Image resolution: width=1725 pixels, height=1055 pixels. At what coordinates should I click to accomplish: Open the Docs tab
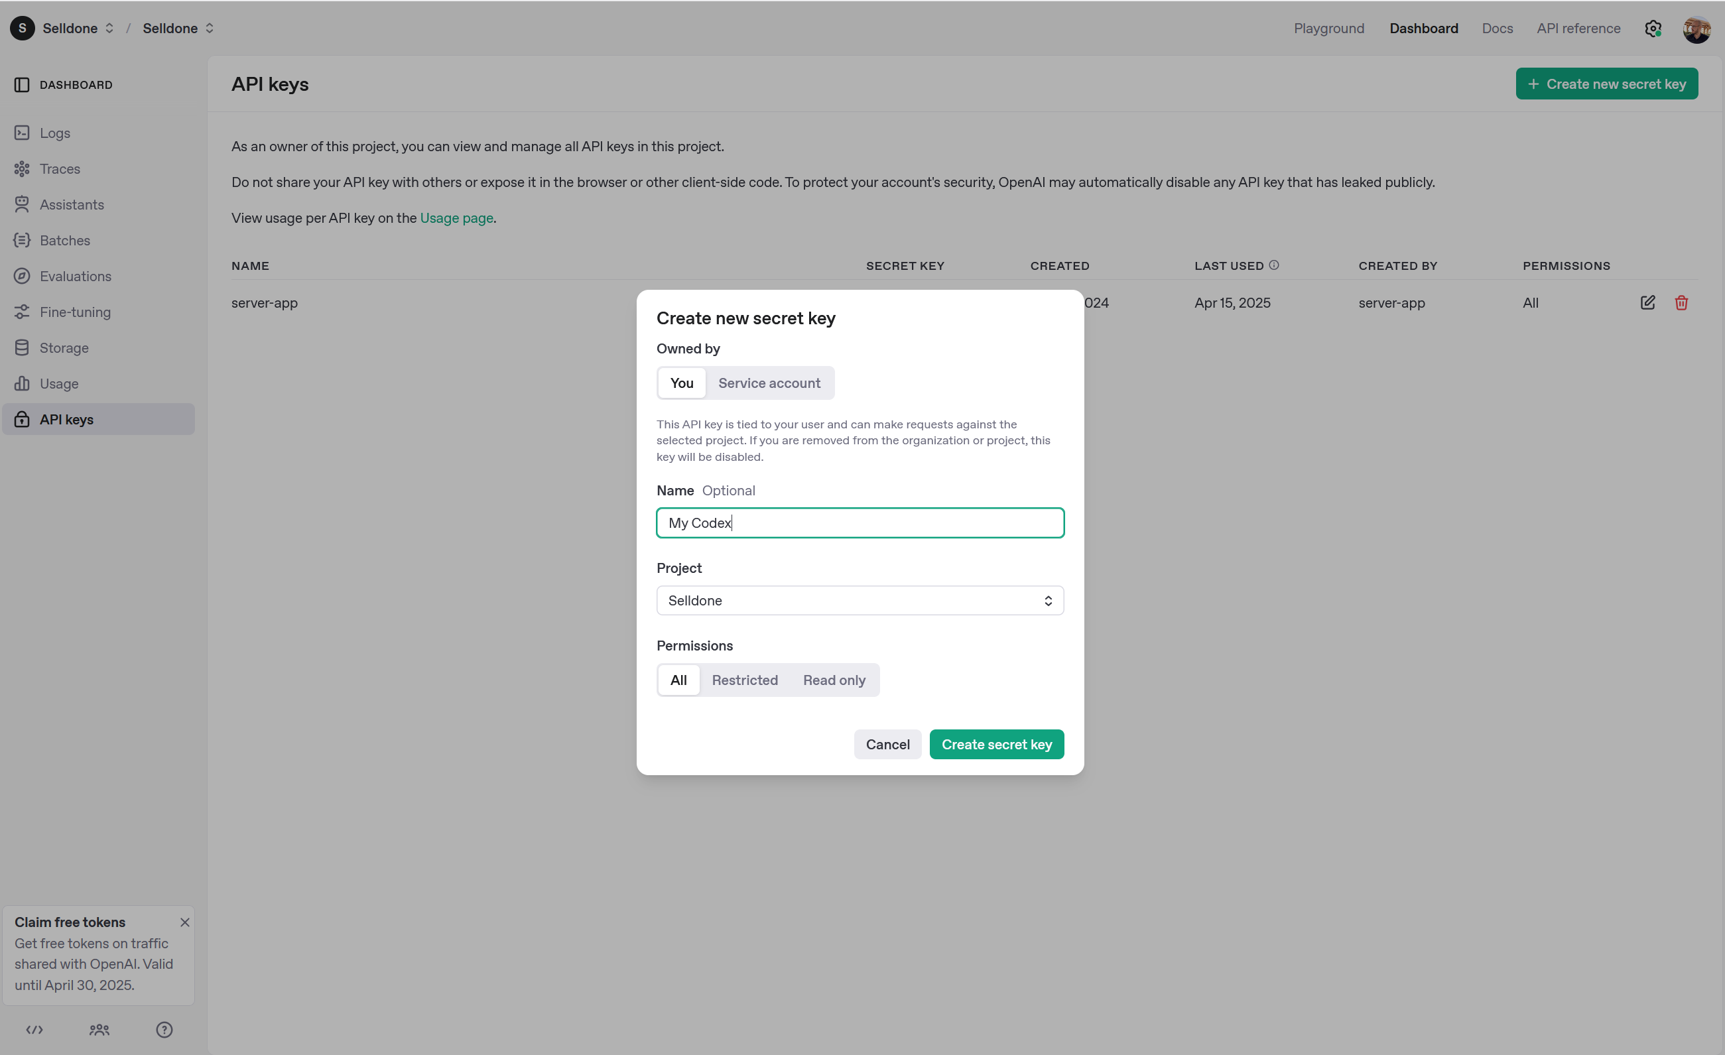[x=1497, y=28]
